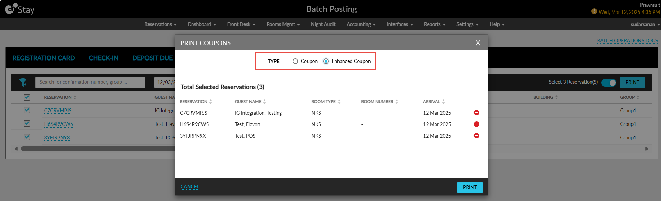
Task: Open the filter funnel icon
Action: pyautogui.click(x=23, y=82)
